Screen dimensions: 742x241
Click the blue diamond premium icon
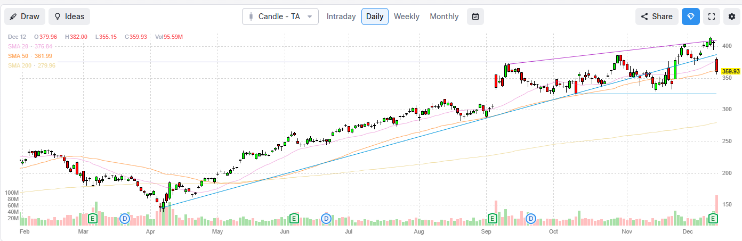(691, 16)
